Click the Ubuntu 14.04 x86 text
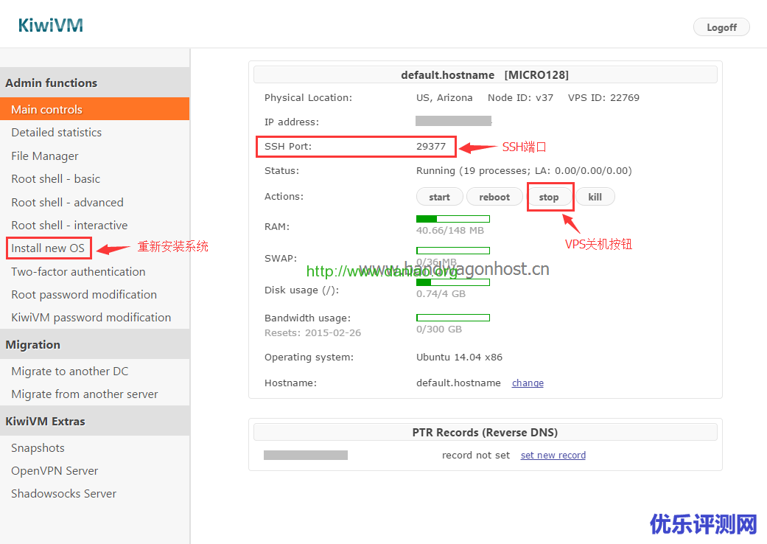The height and width of the screenshot is (544, 767). tap(459, 357)
